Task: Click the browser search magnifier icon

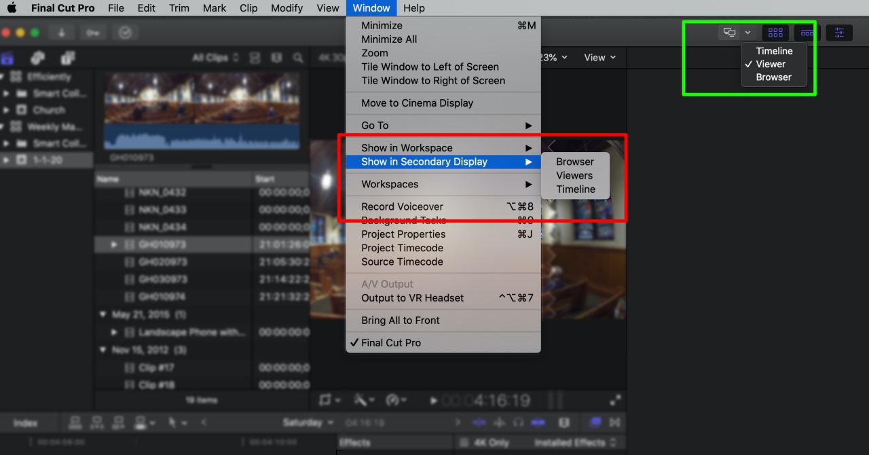Action: click(298, 58)
